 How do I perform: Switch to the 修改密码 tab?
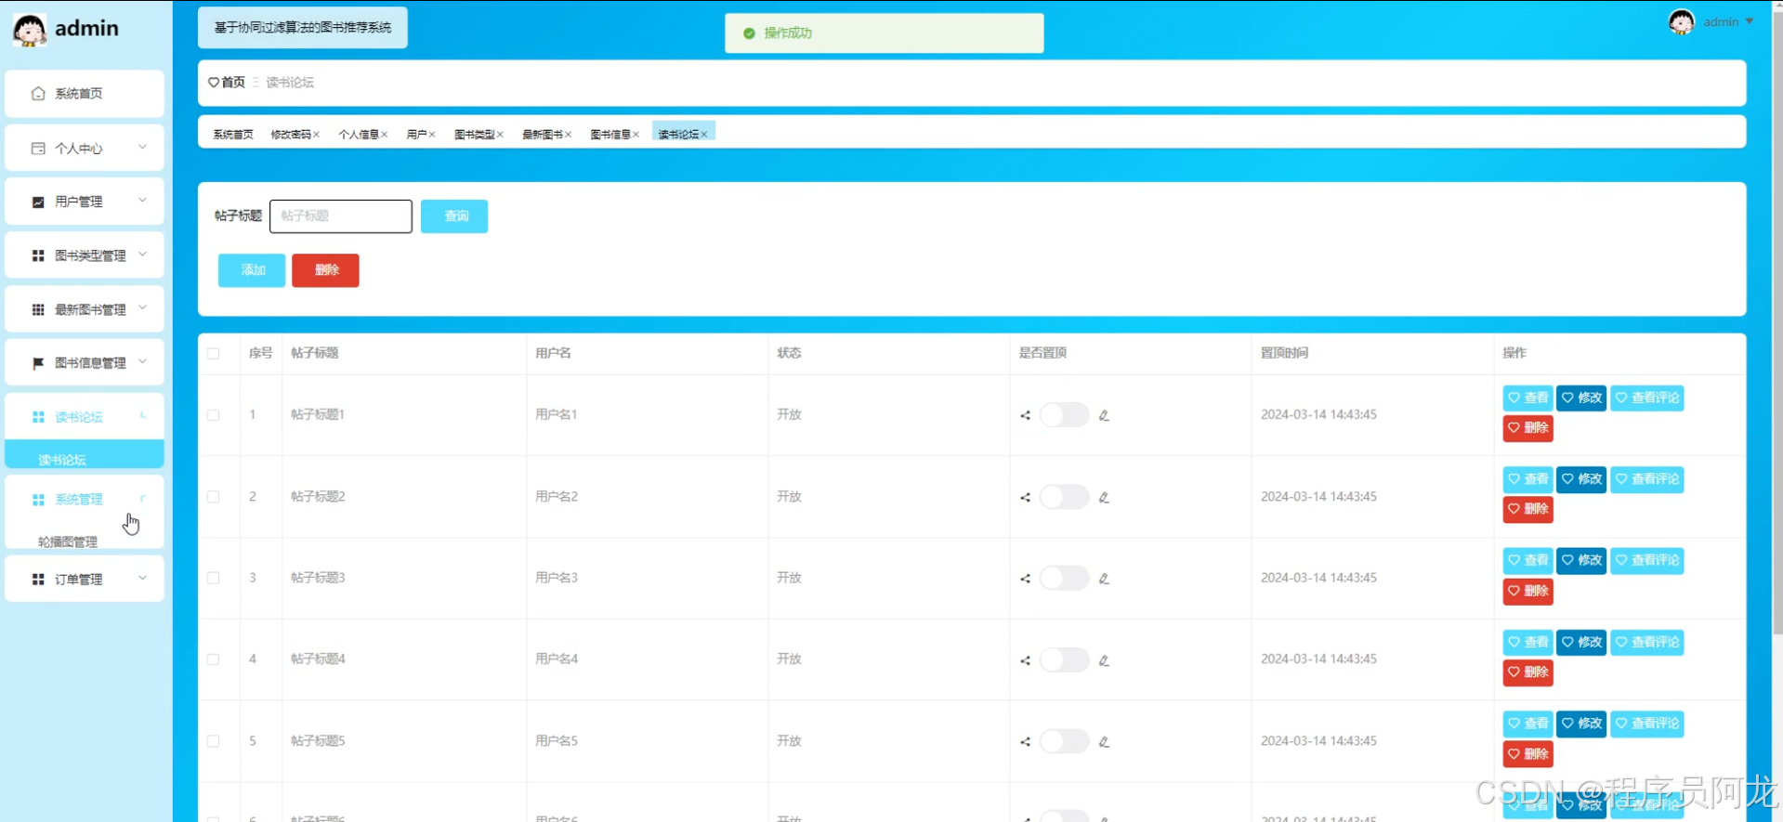pyautogui.click(x=291, y=135)
